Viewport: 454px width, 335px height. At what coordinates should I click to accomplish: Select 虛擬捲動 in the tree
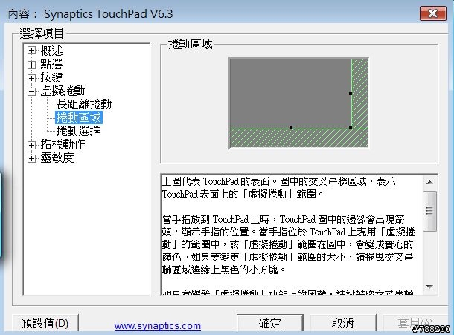(x=63, y=91)
